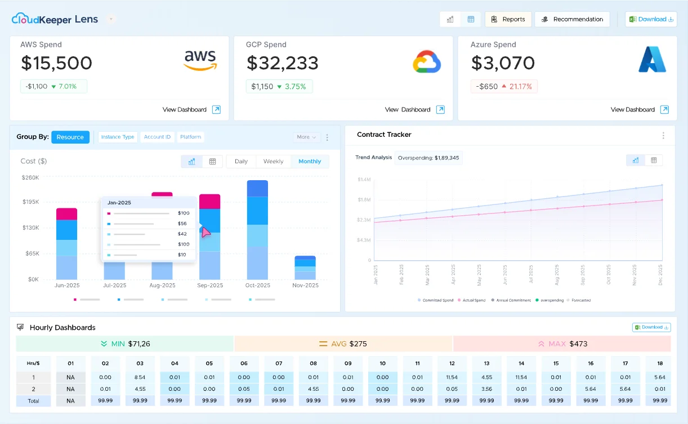Click row 1 hour 18 value 5.64
Screen dimensions: 688x424
[660, 377]
